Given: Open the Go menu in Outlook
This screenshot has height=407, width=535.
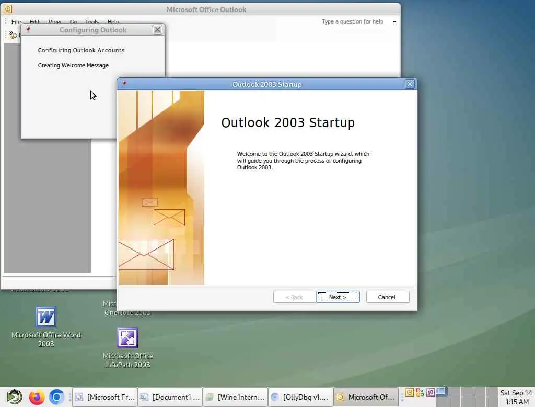Looking at the screenshot, I should pyautogui.click(x=73, y=21).
